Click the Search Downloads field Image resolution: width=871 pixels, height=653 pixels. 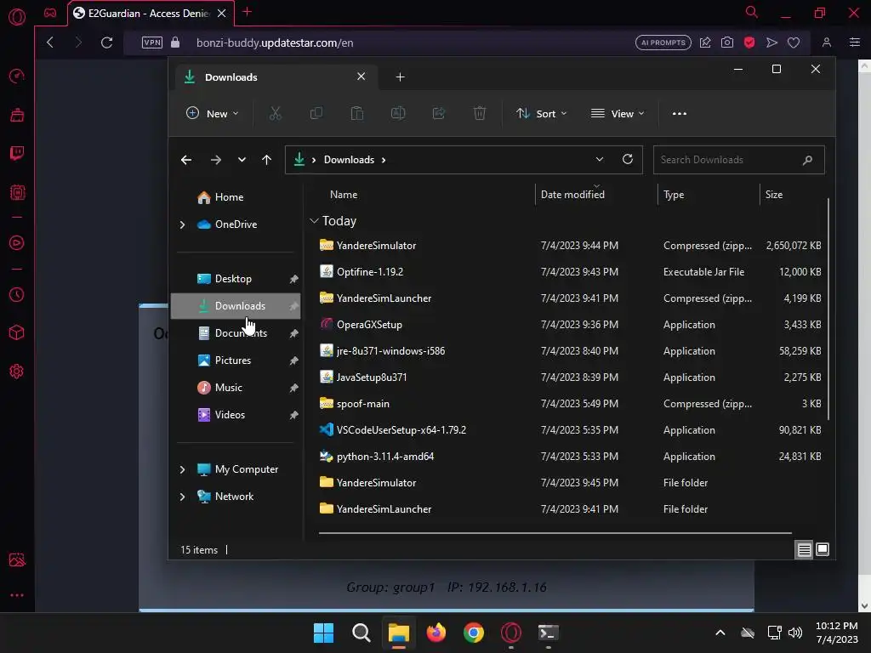click(739, 160)
